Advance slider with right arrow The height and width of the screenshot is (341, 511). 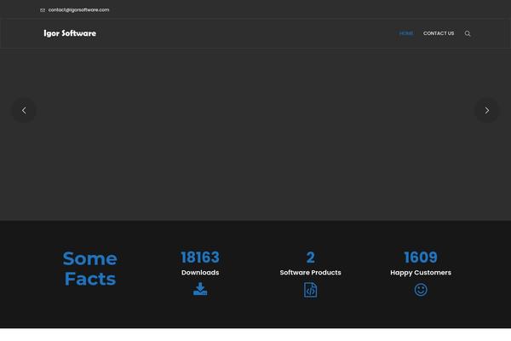coord(486,110)
